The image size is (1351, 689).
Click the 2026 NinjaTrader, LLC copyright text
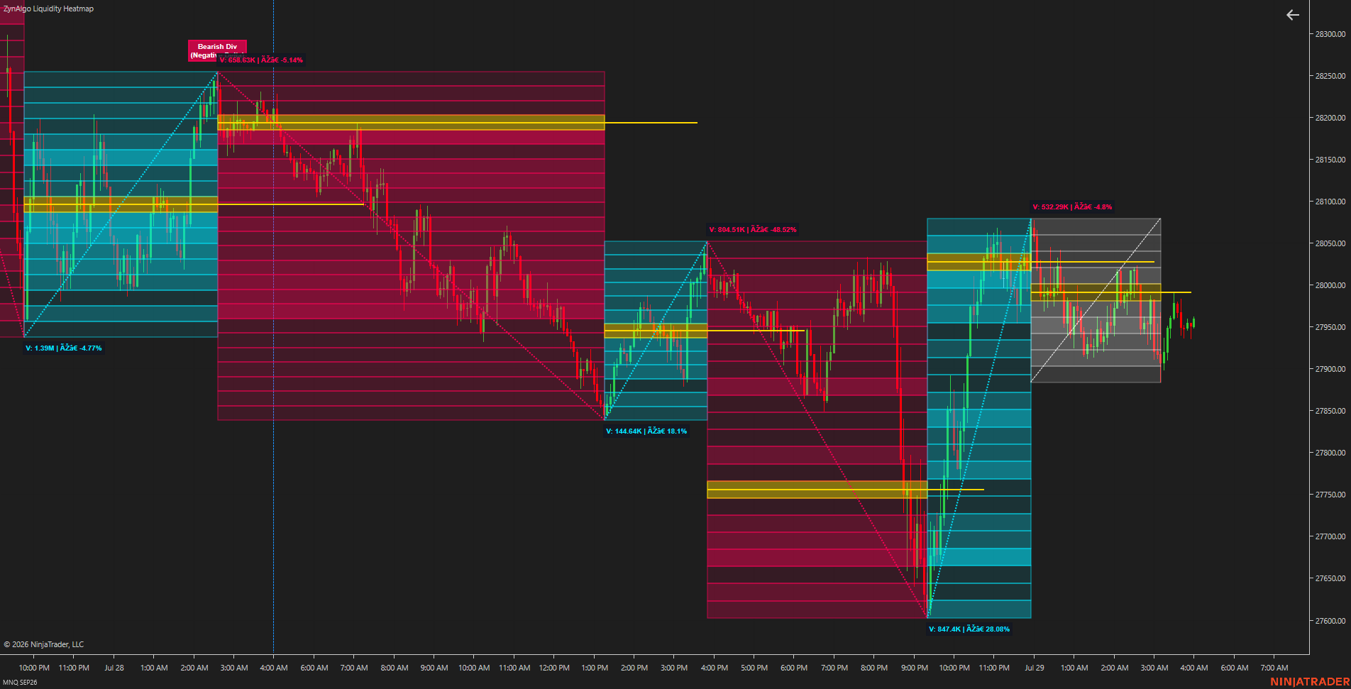coord(44,645)
